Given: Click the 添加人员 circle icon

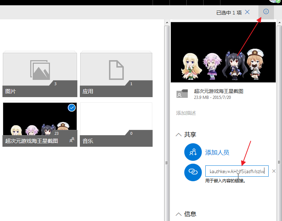Looking at the screenshot, I should pos(193,152).
